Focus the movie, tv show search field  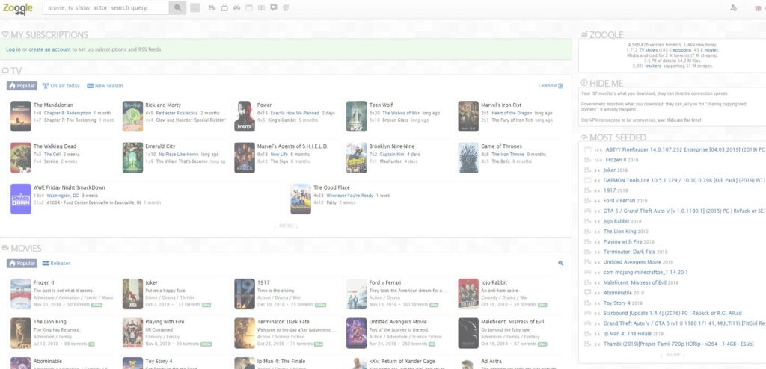106,7
